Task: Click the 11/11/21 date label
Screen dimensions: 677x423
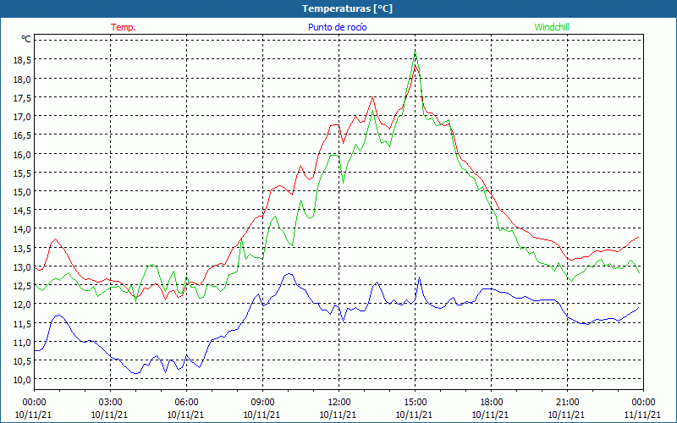Action: click(643, 415)
